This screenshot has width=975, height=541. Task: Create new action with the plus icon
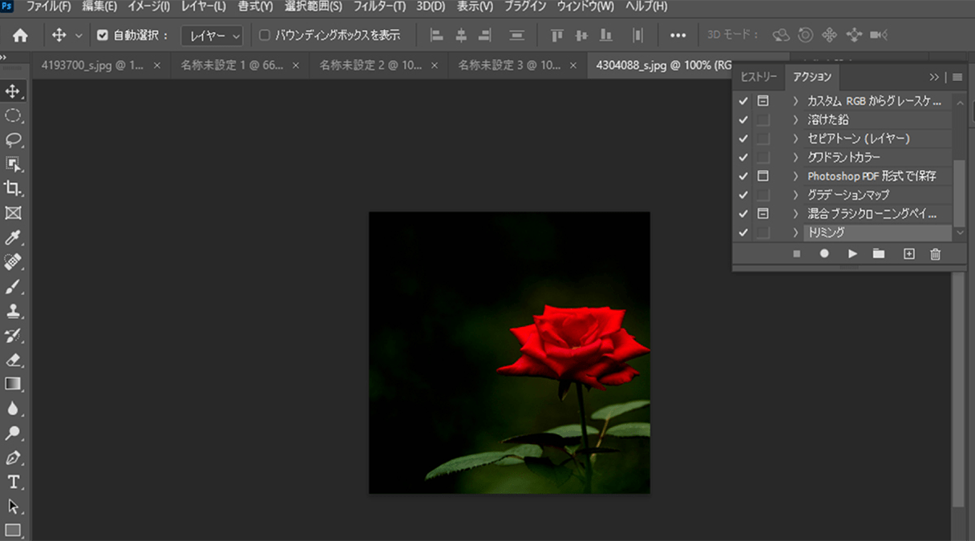(908, 253)
